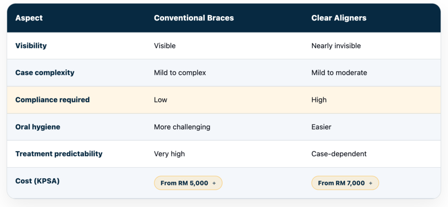Screen dimensions: 448x207
Task: Click the plus icon in the RM 7,000 pill
Action: [x=371, y=183]
